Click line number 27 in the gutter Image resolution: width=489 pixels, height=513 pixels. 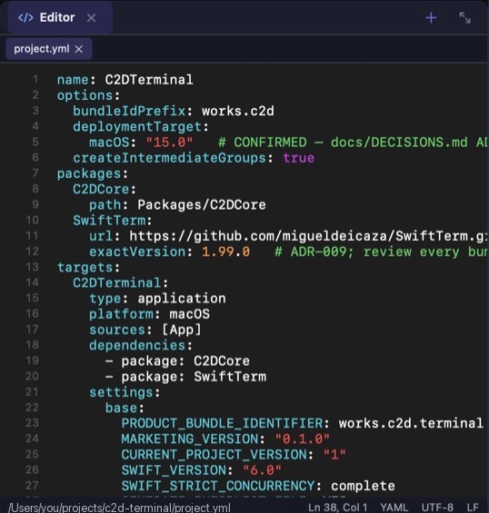[x=32, y=486]
